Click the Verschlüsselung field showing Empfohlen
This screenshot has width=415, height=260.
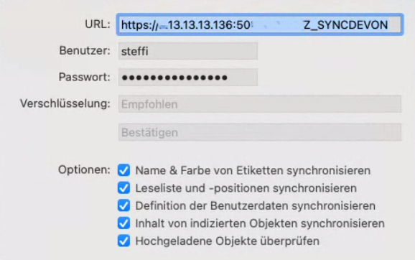(x=260, y=104)
